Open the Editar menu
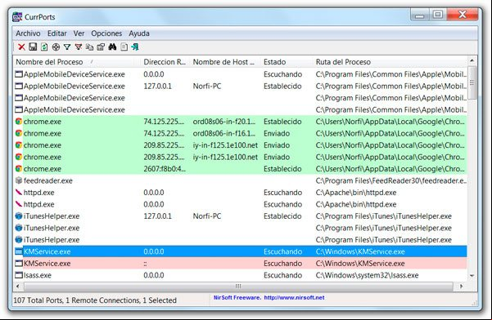 tap(57, 33)
